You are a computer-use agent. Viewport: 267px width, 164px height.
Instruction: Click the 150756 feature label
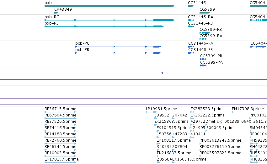pos(164,134)
